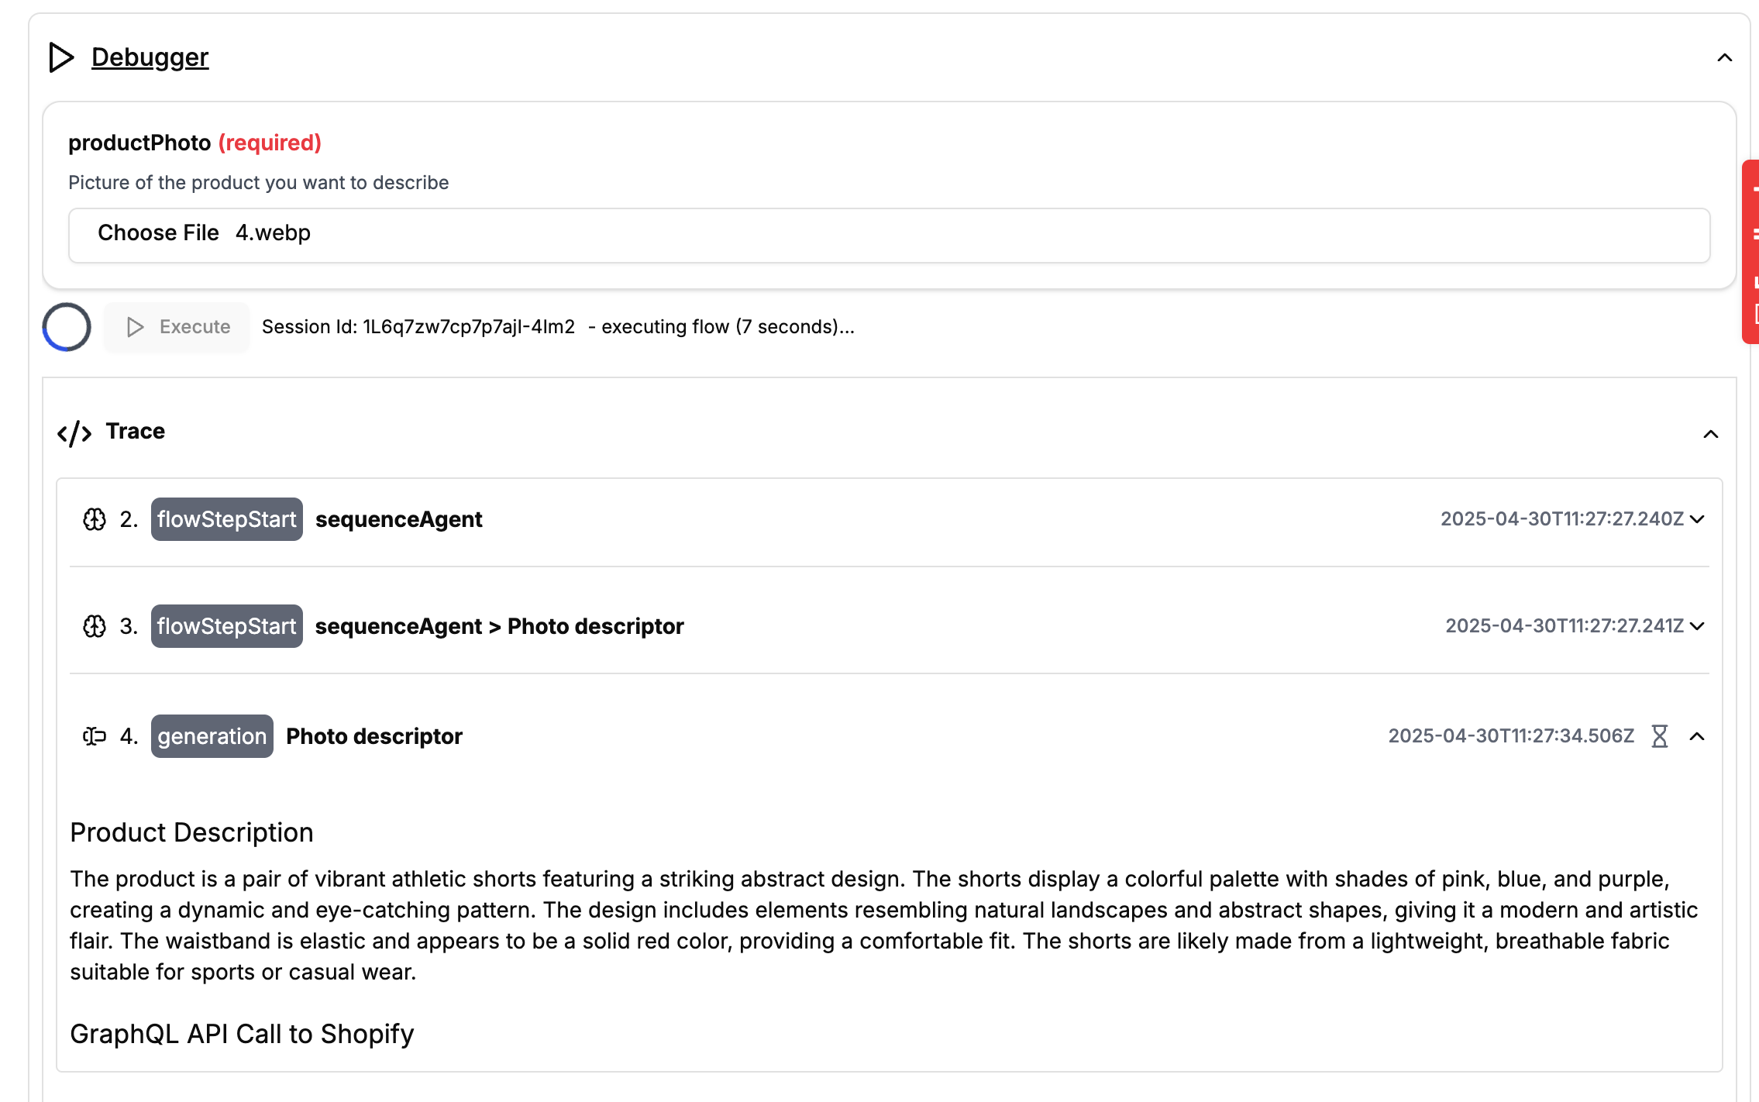Click the generation badge on step 4

click(212, 736)
